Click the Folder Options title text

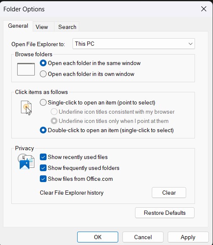point(24,9)
